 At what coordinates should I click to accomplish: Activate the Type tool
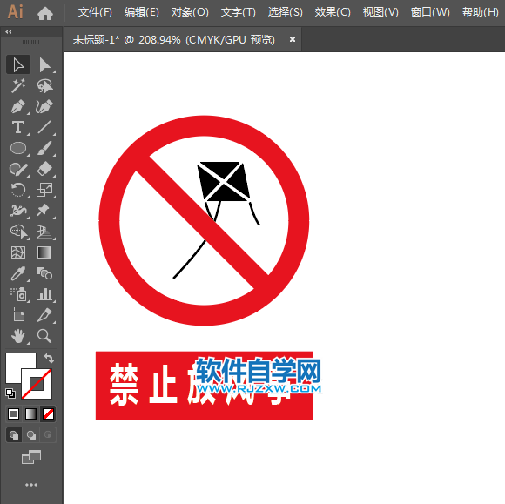coord(18,128)
